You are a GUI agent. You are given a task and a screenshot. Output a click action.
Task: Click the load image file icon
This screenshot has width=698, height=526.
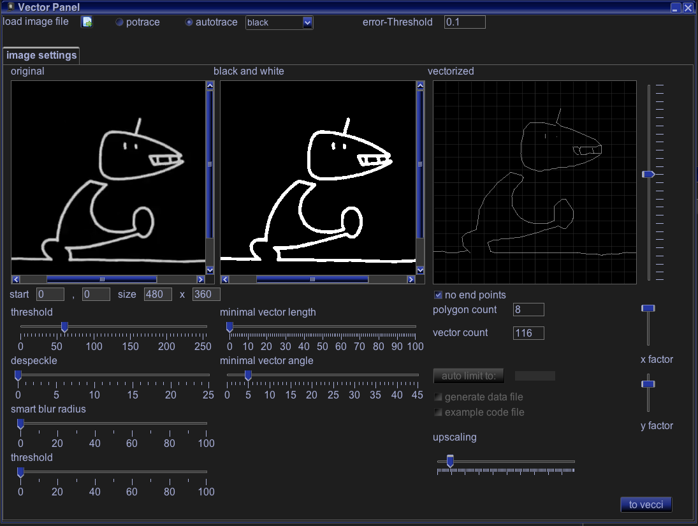(87, 22)
